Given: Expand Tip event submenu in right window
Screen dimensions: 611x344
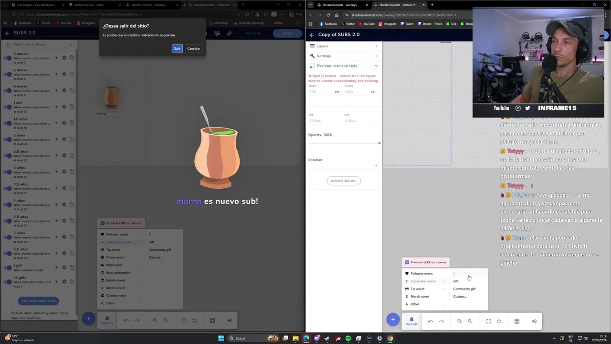Looking at the screenshot, I should 426,289.
